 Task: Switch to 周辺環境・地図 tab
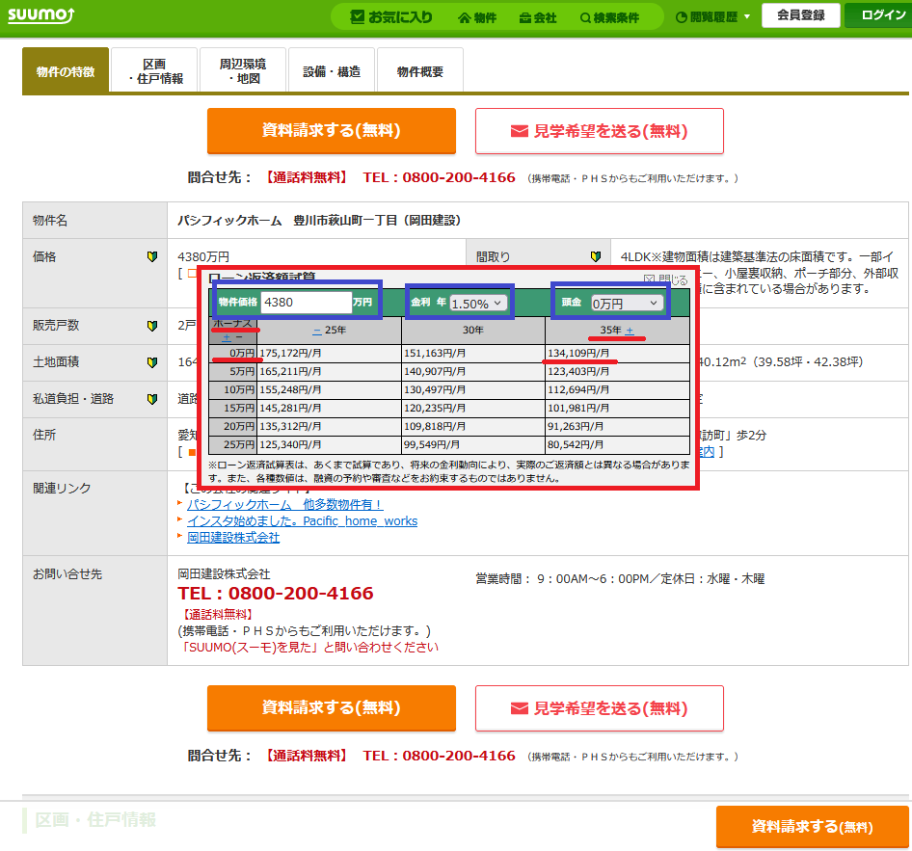coord(243,71)
